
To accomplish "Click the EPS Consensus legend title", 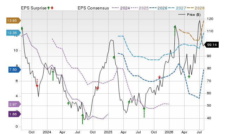I will coord(93,8).
